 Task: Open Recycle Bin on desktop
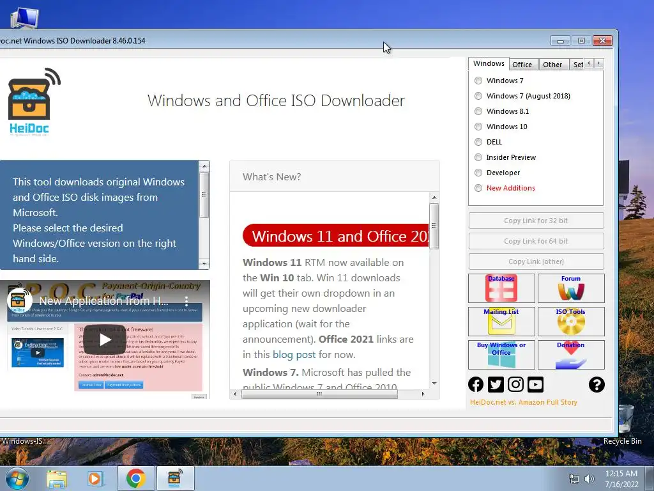[x=625, y=425]
